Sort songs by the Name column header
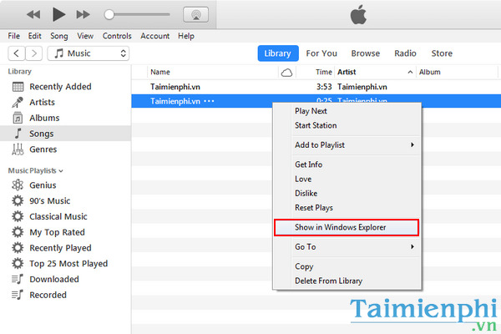Image resolution: width=501 pixels, height=334 pixels. tap(212, 73)
